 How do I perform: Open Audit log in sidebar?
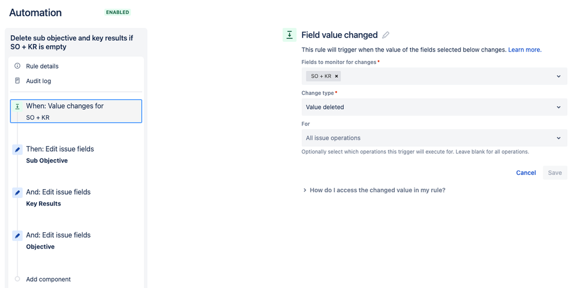pyautogui.click(x=38, y=81)
